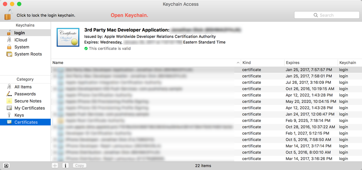The width and height of the screenshot is (362, 170).
Task: Toggle the keychains list visibility icon
Action: 6,166
